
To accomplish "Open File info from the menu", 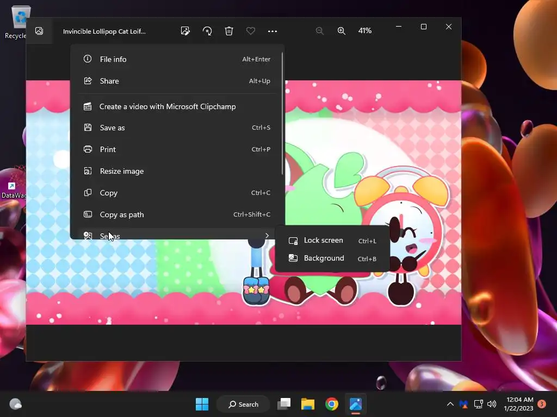I will click(177, 59).
